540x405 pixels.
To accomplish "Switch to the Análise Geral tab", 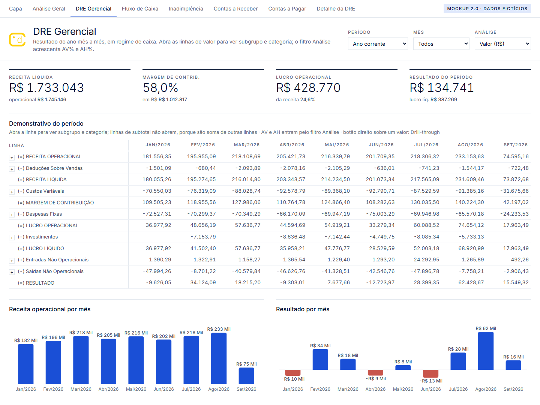I will point(49,9).
